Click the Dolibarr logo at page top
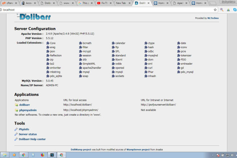This screenshot has width=237, height=158. pos(34,17)
